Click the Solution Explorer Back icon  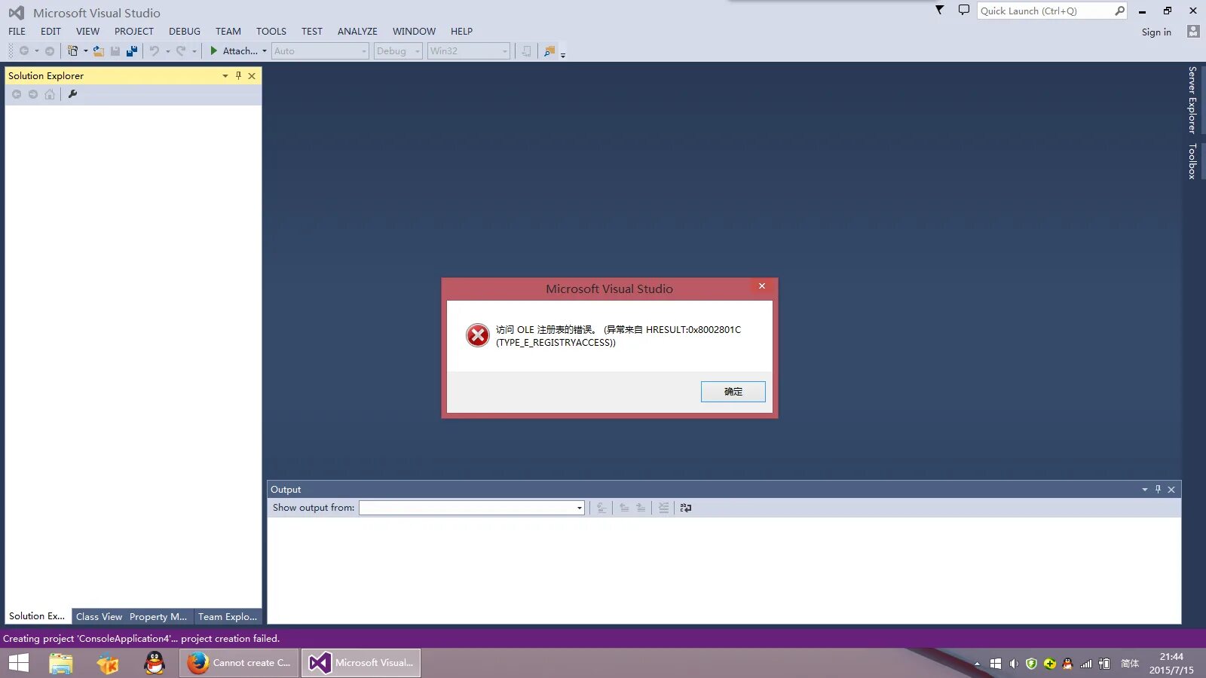[x=17, y=94]
